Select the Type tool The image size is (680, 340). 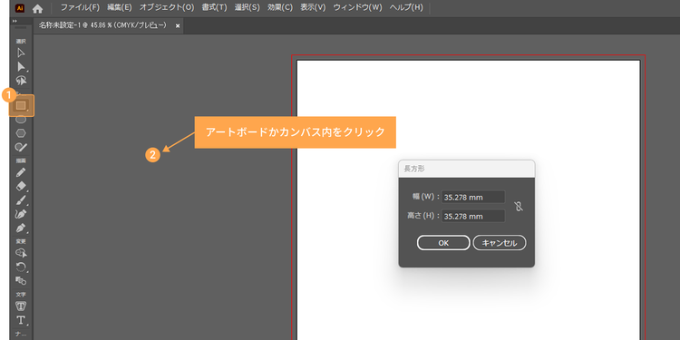(21, 320)
